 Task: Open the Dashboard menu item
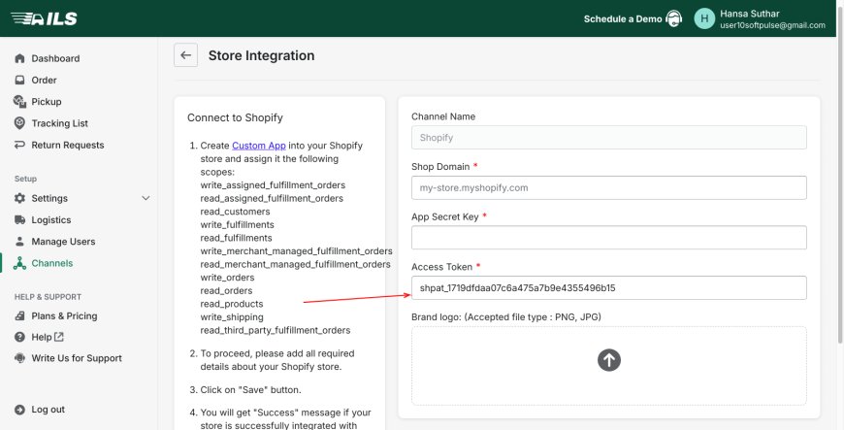pyautogui.click(x=55, y=58)
